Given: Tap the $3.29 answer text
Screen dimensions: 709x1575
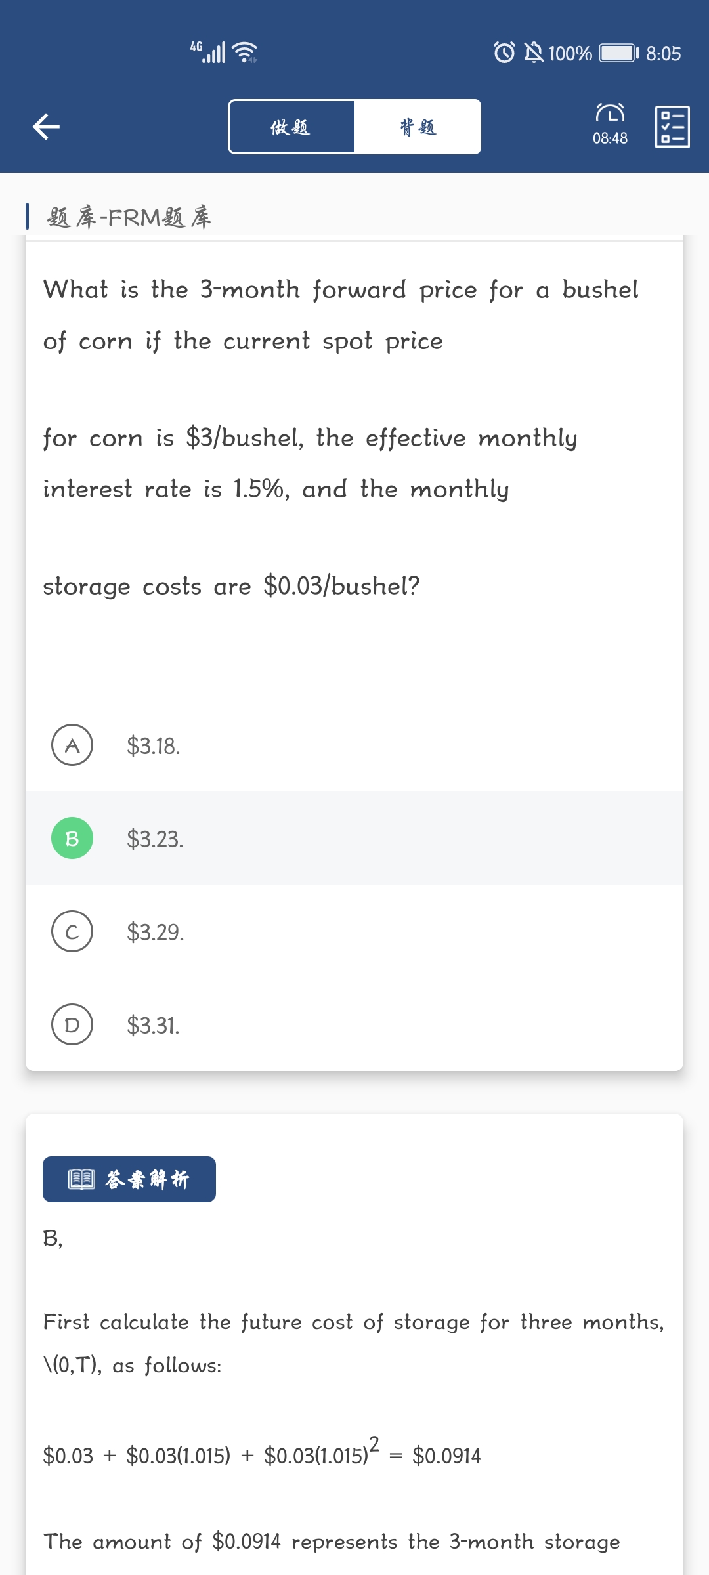Looking at the screenshot, I should coord(156,932).
